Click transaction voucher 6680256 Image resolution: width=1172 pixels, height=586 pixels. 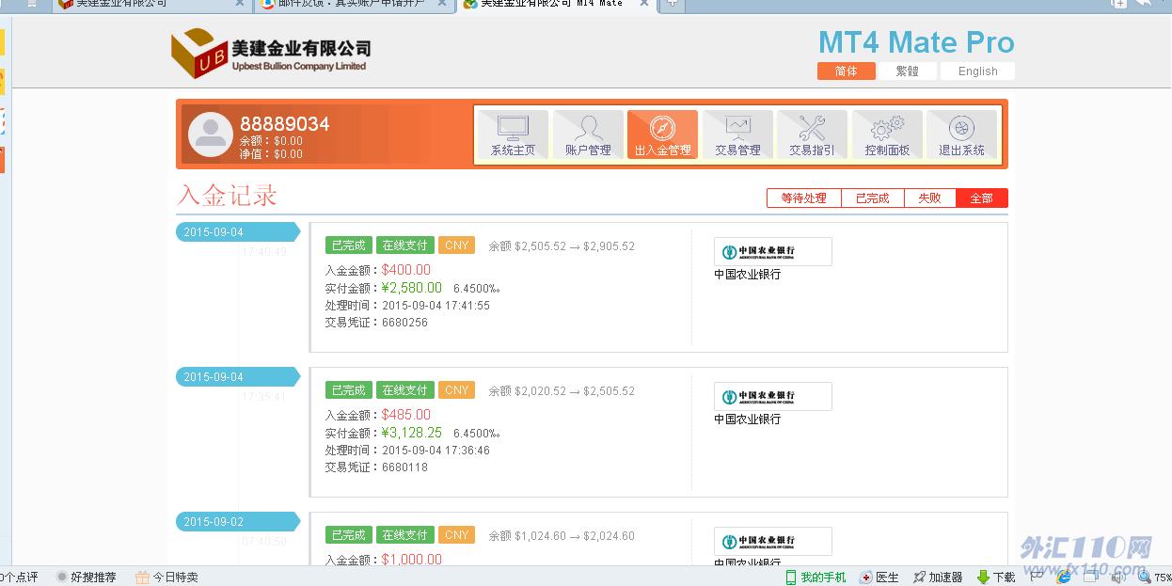404,323
